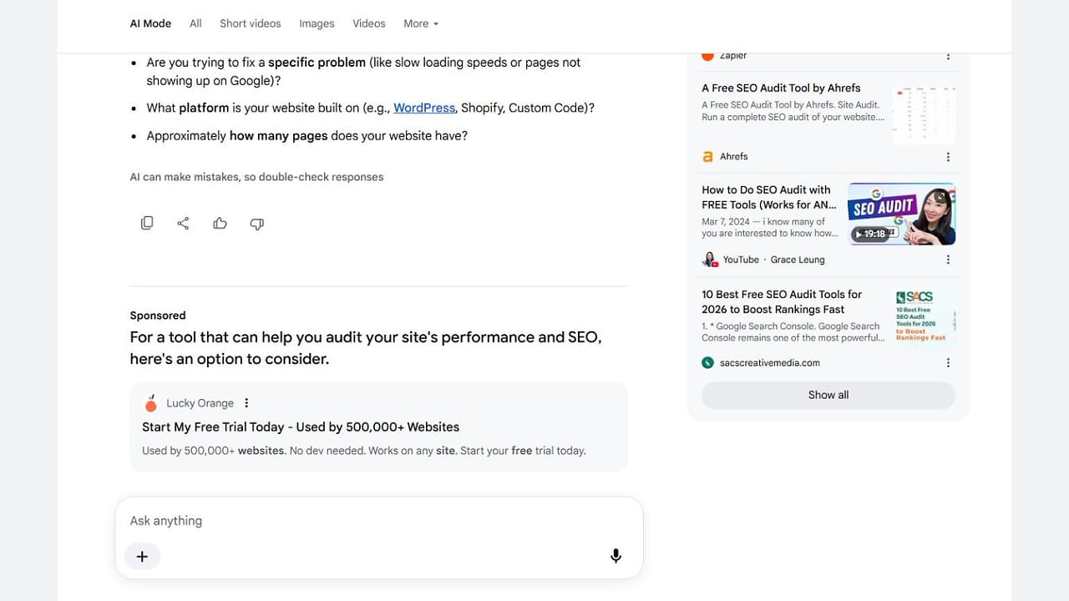Click the Ahrefs site audit thumbnail
Screen dimensions: 1069x601
tap(924, 113)
